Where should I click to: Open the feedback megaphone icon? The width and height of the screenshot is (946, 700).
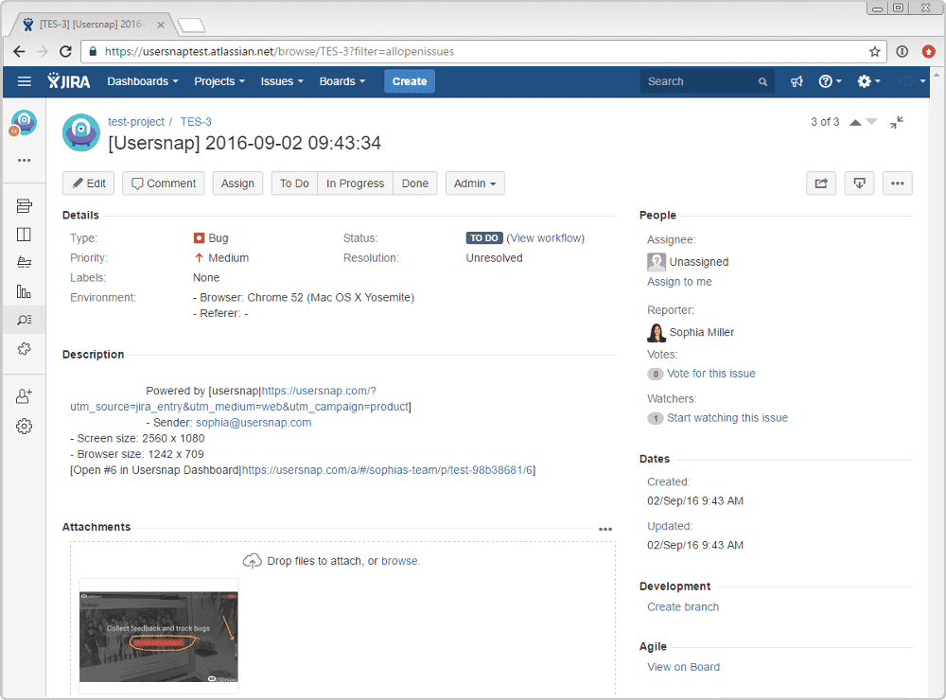coord(797,81)
